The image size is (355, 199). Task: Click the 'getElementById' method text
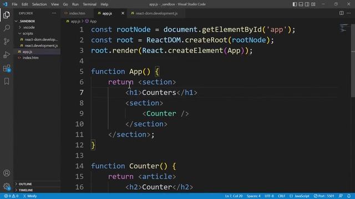(232, 29)
